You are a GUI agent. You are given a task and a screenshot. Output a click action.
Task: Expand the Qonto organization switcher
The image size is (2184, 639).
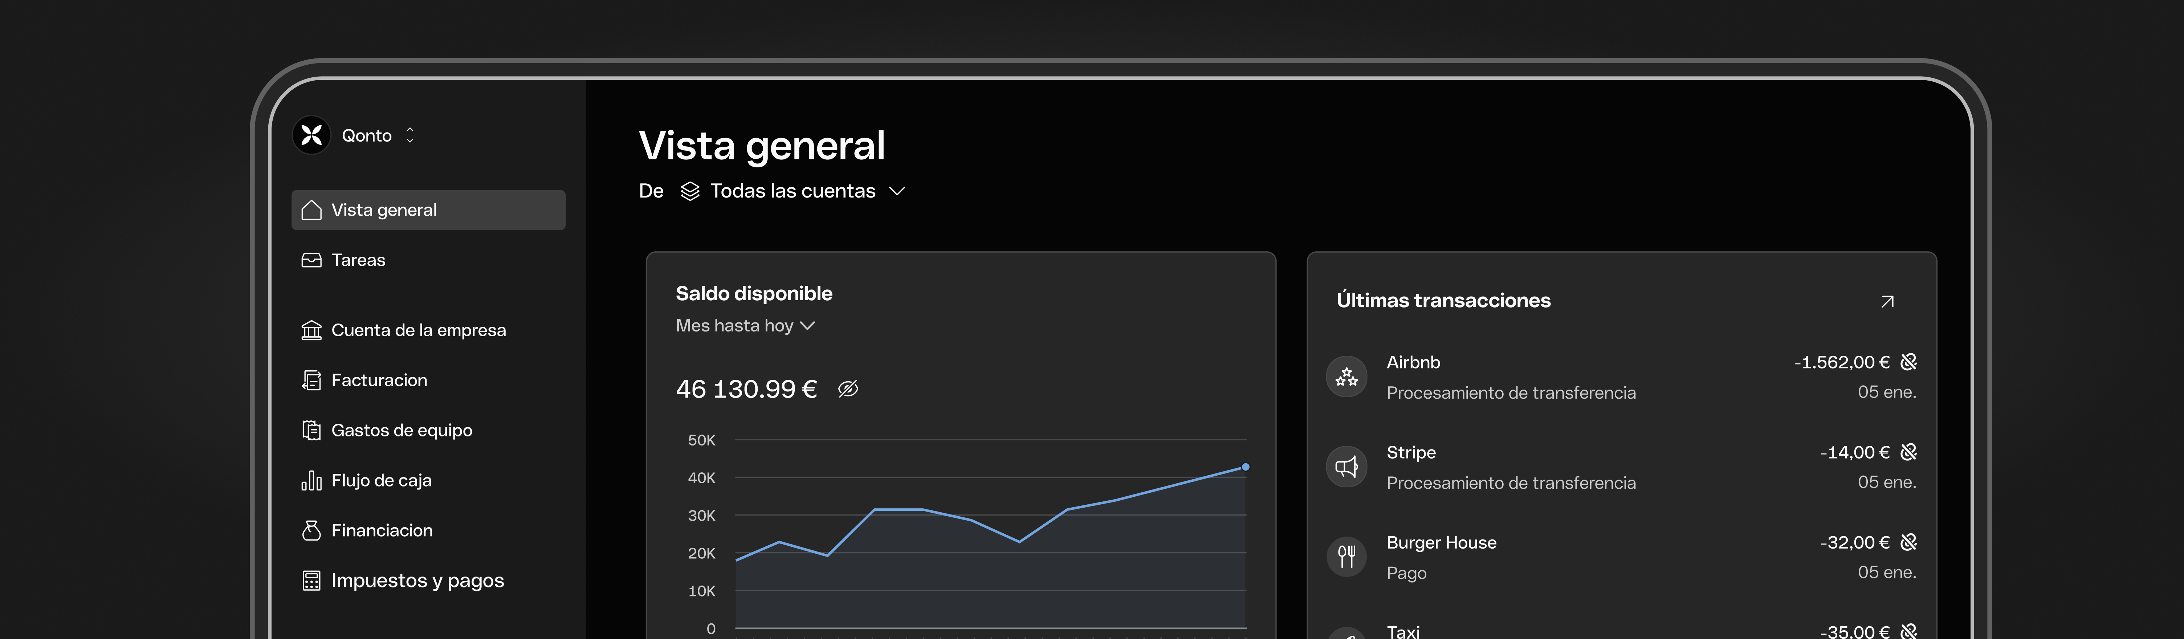point(409,135)
